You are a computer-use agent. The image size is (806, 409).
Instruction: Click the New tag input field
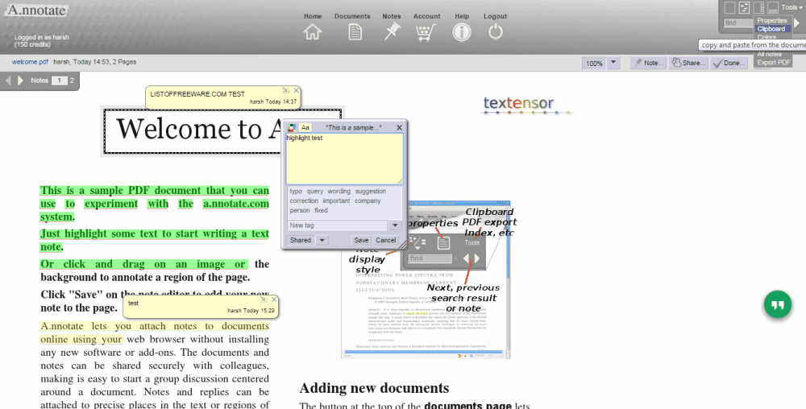(337, 225)
